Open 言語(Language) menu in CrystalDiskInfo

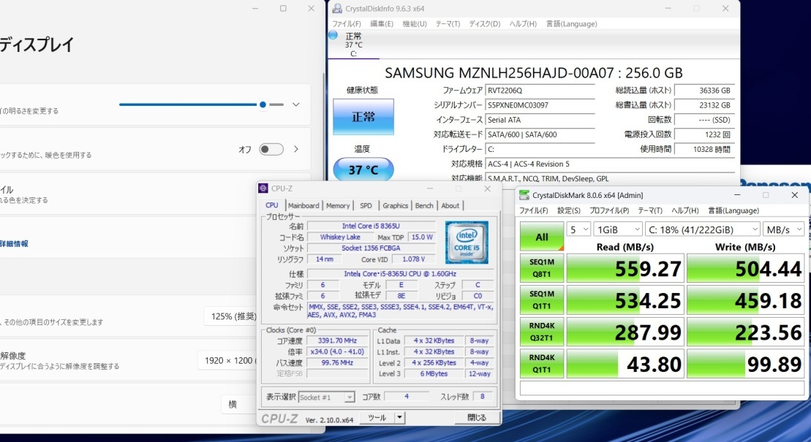click(x=572, y=24)
